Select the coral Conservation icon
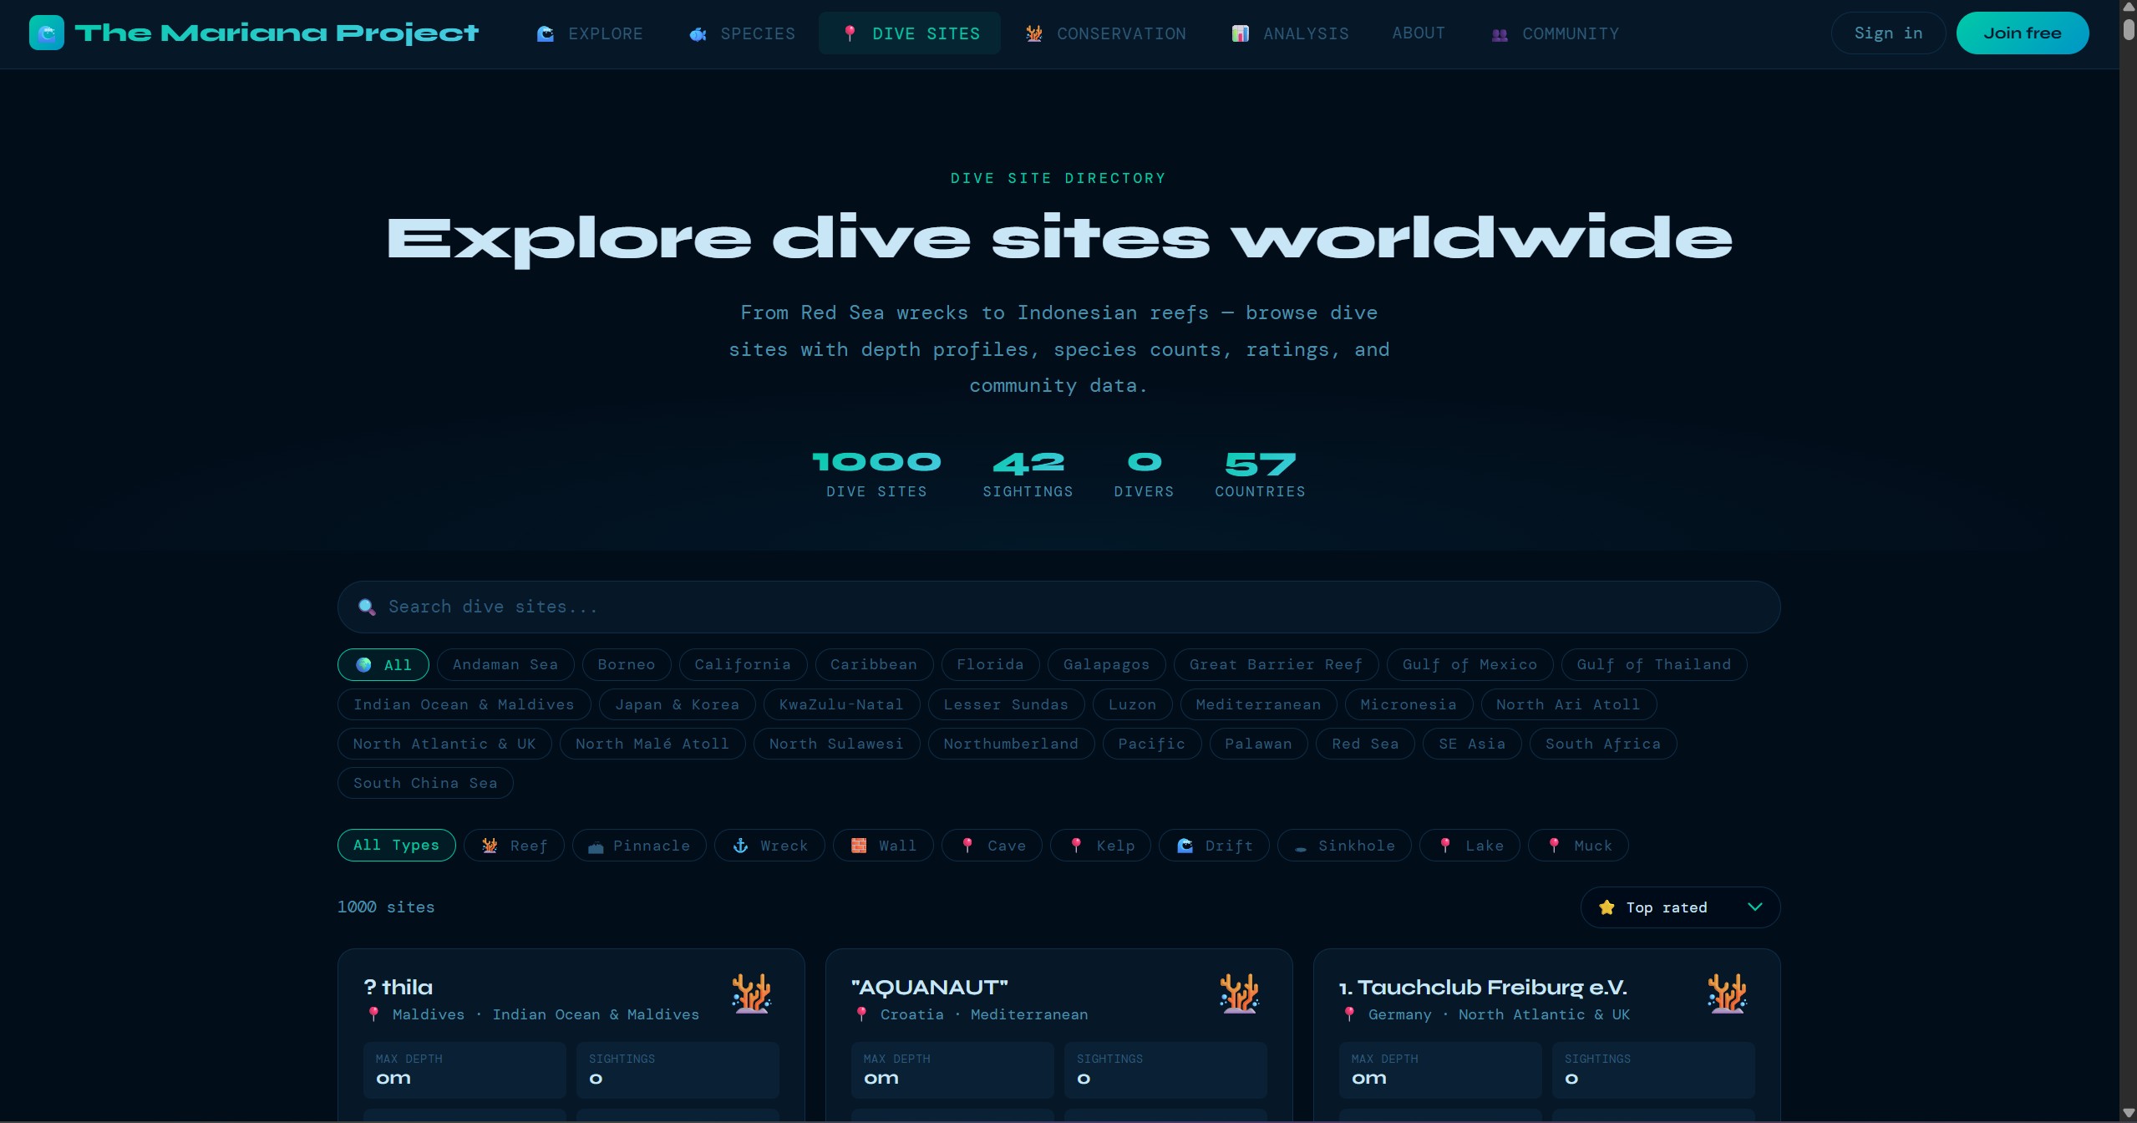This screenshot has height=1123, width=2137. 1033,33
